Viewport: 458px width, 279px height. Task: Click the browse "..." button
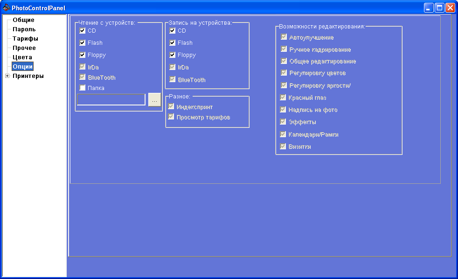(x=154, y=100)
